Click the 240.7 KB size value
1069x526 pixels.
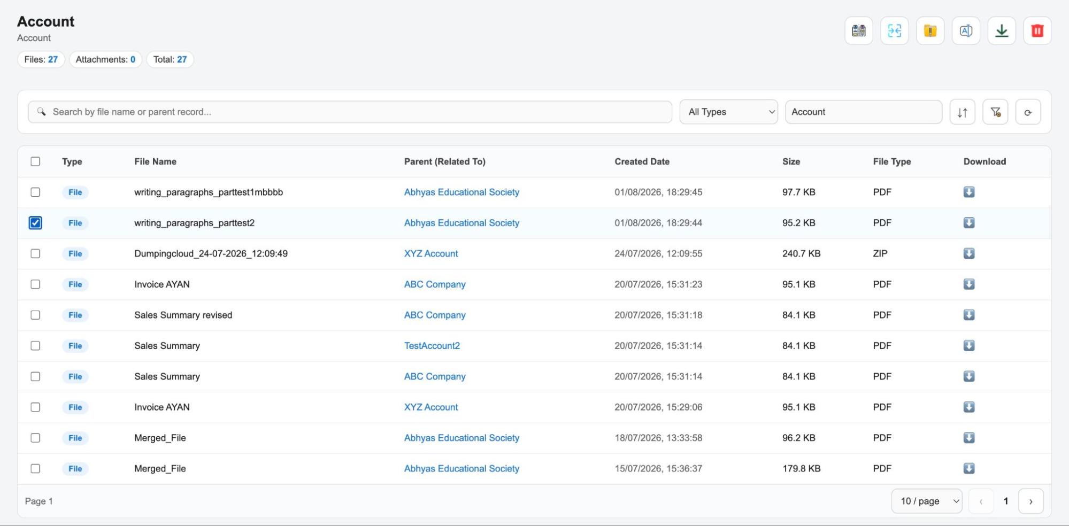pyautogui.click(x=801, y=253)
